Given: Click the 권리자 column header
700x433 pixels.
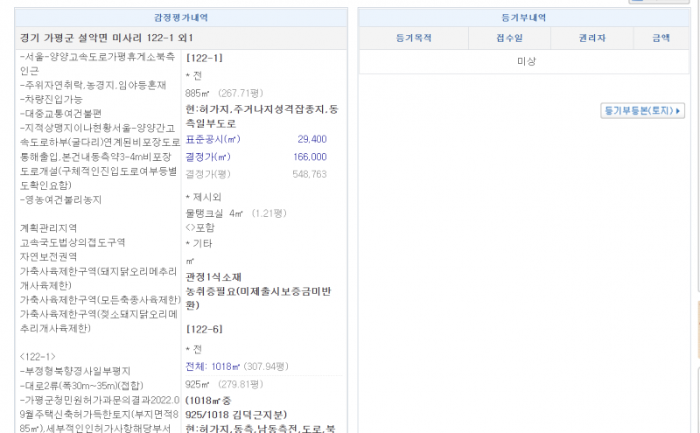Looking at the screenshot, I should [591, 38].
